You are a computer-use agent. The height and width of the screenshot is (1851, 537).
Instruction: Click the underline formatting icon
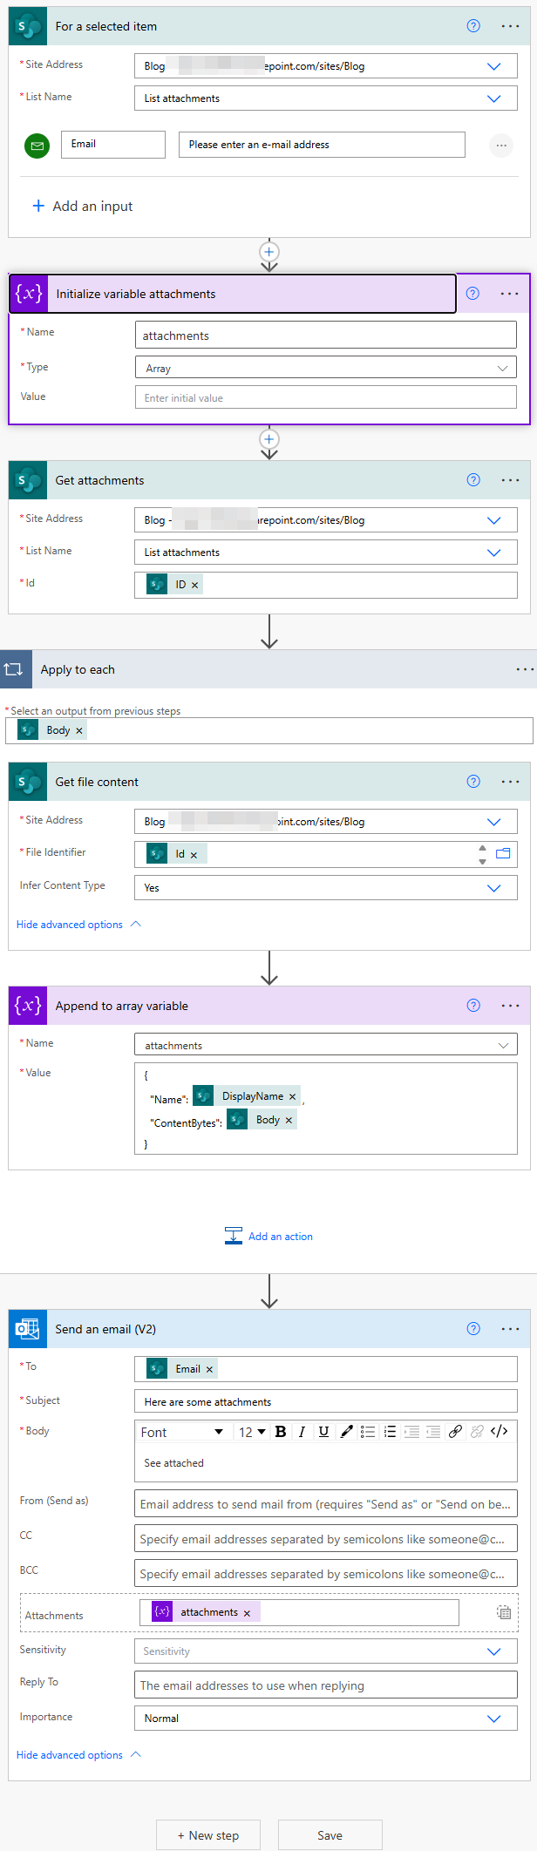point(323,1432)
